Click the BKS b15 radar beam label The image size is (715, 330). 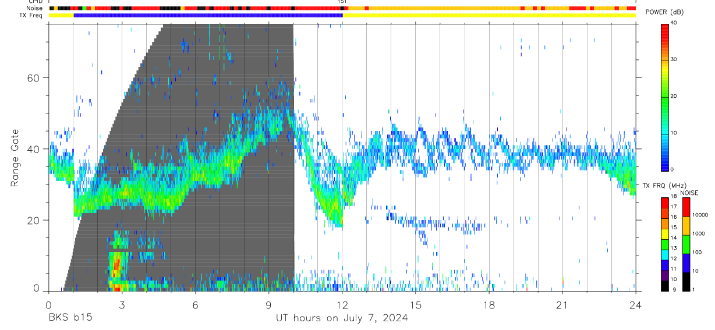coord(70,318)
